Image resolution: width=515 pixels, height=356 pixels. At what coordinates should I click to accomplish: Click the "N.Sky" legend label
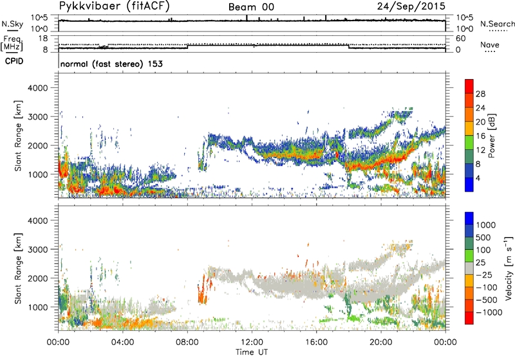point(12,24)
